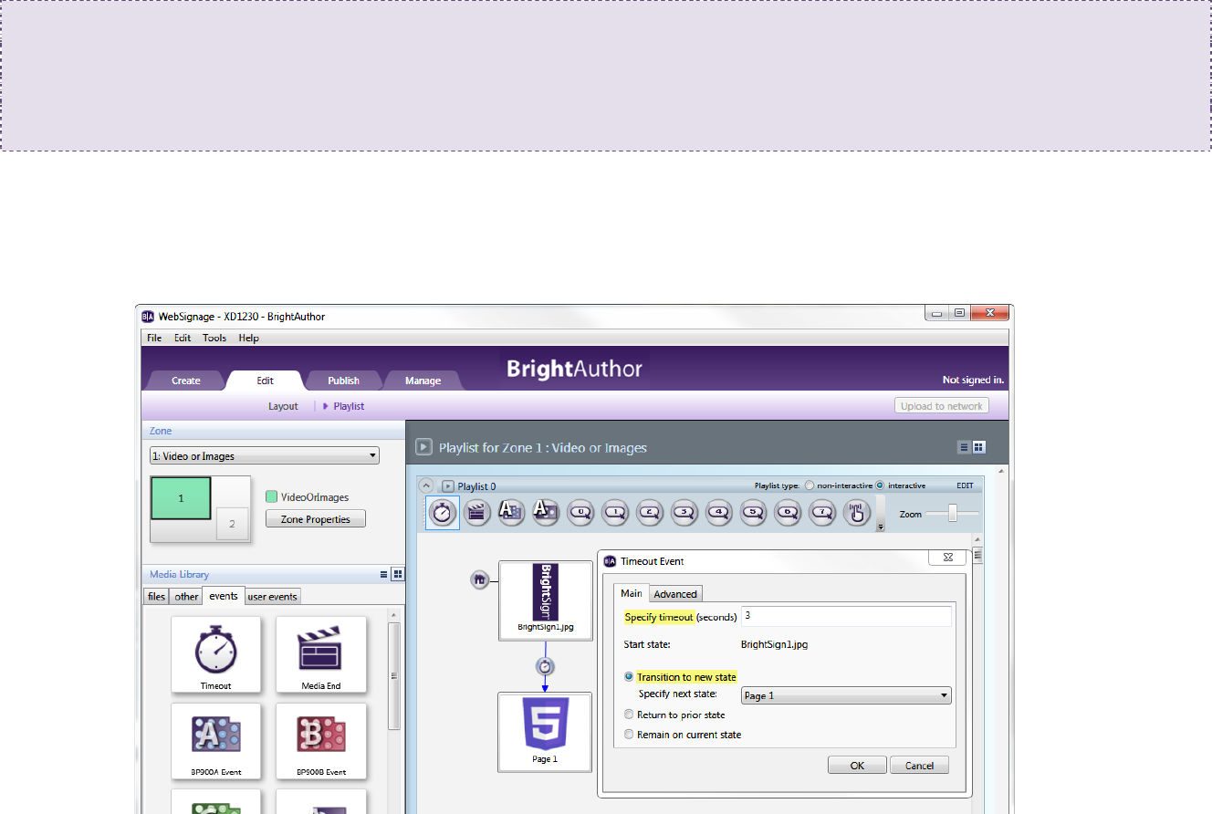Viewport: 1212px width, 814px height.
Task: Show Media Library as a thumbnail grid
Action: click(398, 574)
